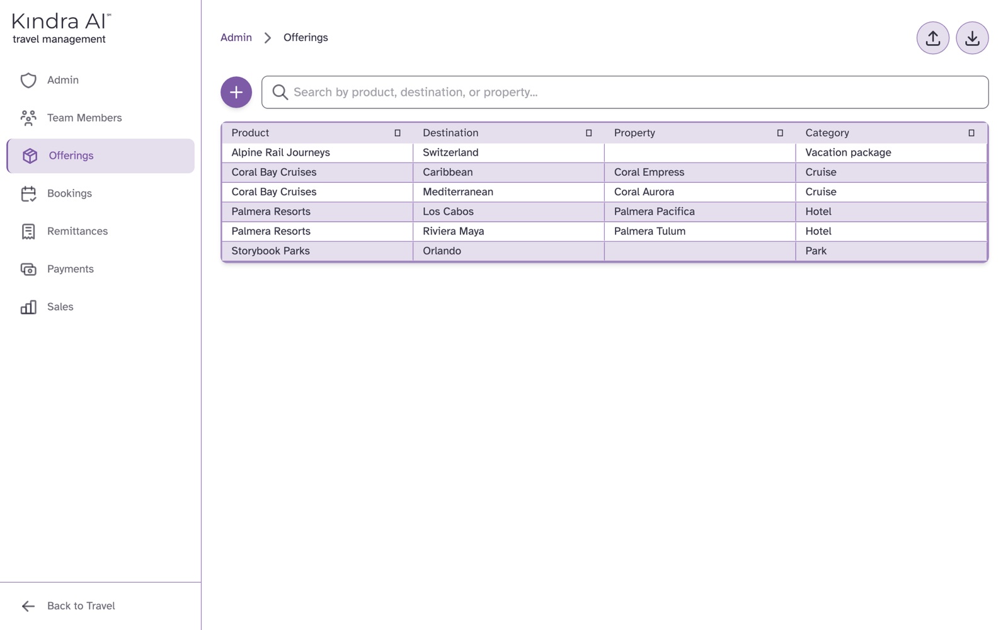Click the Sales bar chart icon
This screenshot has height=630, width=1008.
(x=28, y=307)
